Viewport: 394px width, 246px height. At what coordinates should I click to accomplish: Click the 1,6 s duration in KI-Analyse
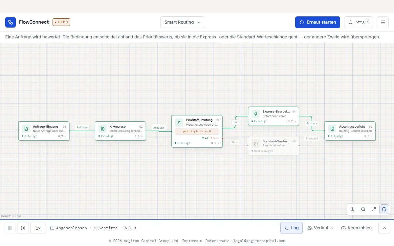pyautogui.click(x=139, y=136)
